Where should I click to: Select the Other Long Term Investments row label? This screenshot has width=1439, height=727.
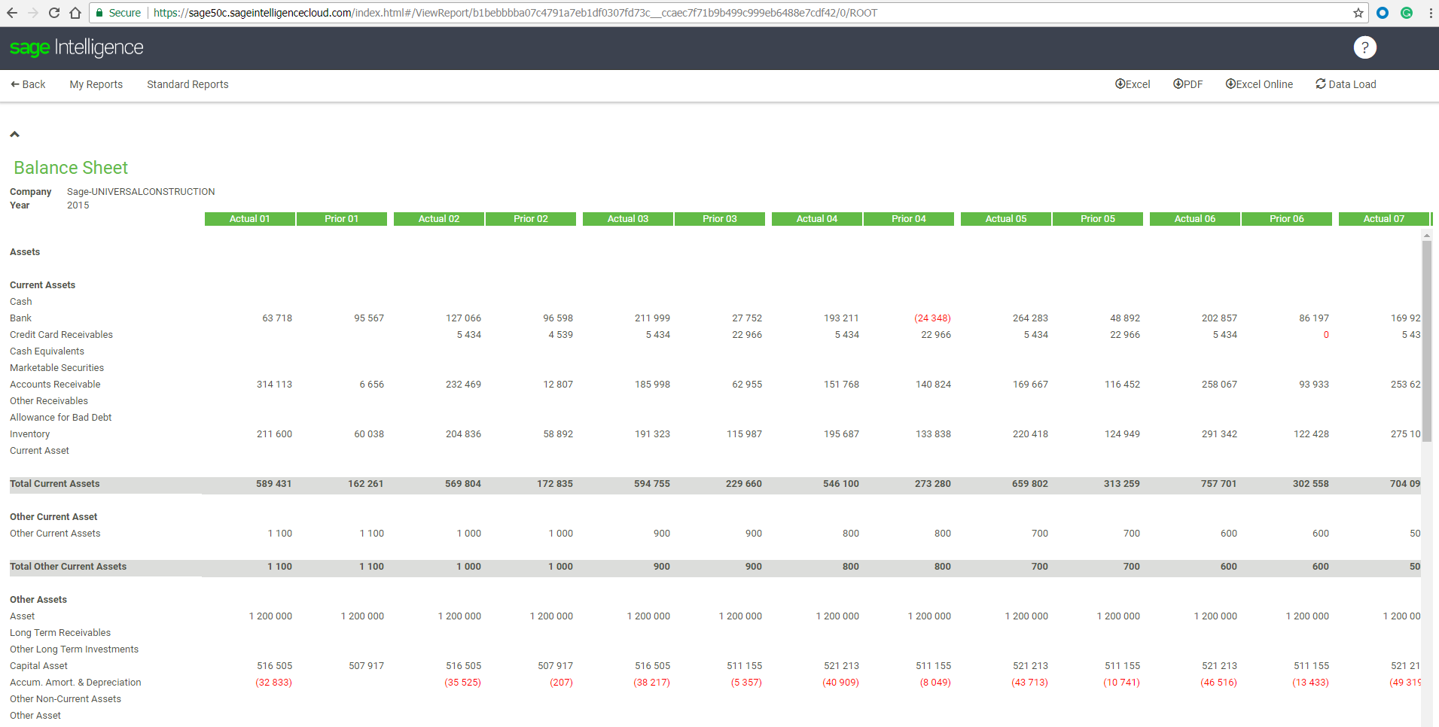(74, 649)
